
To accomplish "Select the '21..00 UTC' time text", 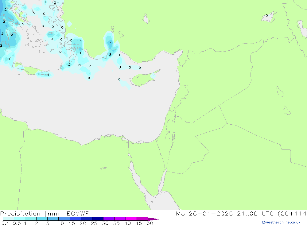I will click(x=256, y=213).
